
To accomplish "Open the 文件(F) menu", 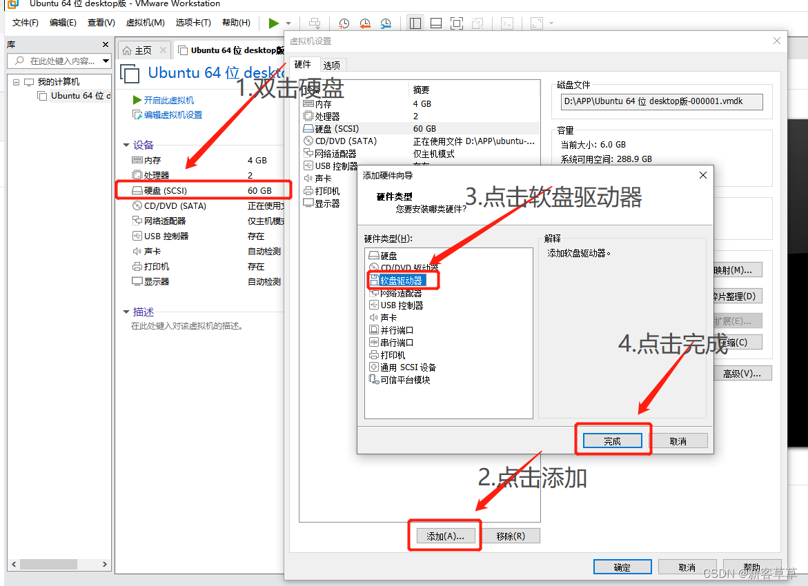I will pyautogui.click(x=26, y=23).
